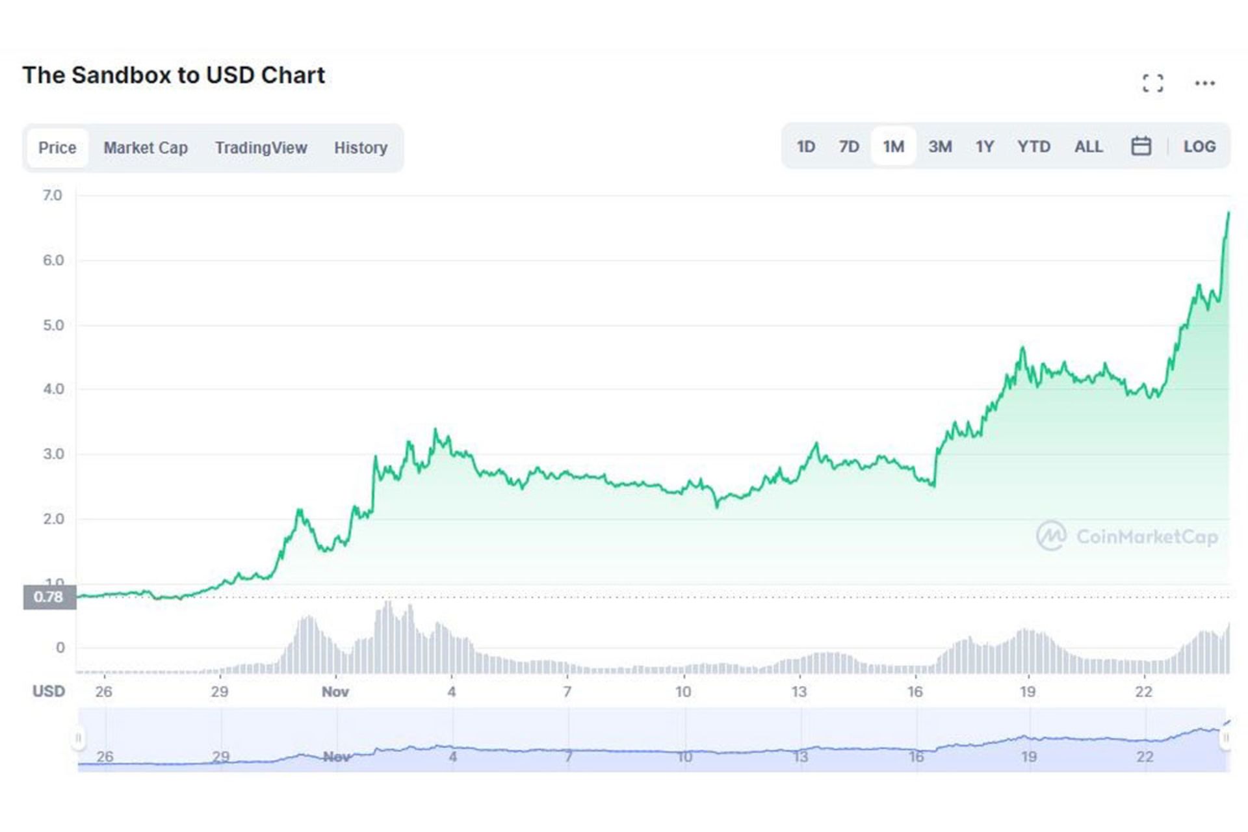Image resolution: width=1248 pixels, height=832 pixels.
Task: Open the chart fullscreen view icon
Action: coord(1152,83)
